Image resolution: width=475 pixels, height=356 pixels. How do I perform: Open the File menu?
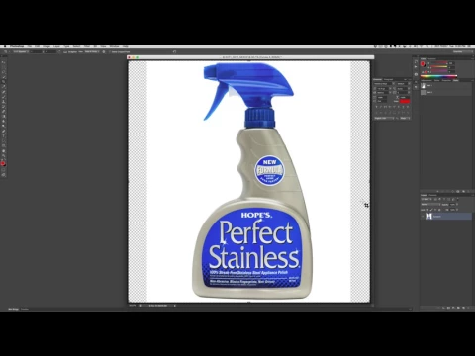pyautogui.click(x=30, y=46)
